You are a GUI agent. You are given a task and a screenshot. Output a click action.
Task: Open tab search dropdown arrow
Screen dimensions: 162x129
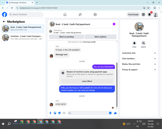pos(3,3)
